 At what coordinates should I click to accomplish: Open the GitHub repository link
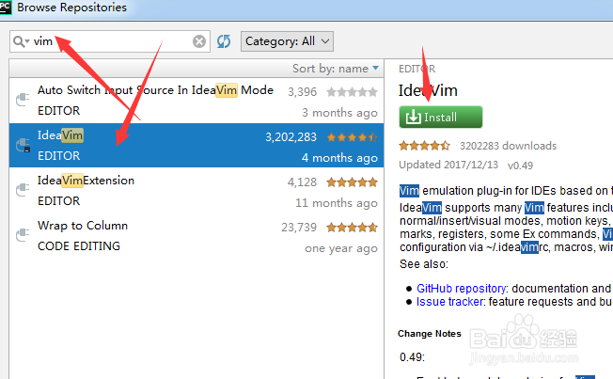click(x=462, y=289)
